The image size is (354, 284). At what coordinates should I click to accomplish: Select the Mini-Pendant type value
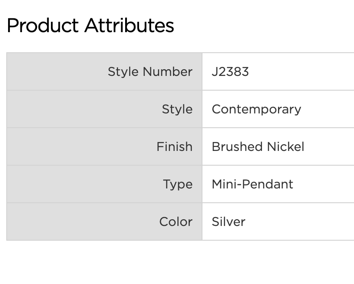click(252, 184)
